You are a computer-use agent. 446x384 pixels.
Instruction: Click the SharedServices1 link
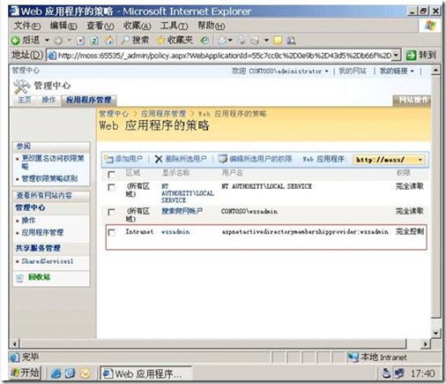click(48, 261)
